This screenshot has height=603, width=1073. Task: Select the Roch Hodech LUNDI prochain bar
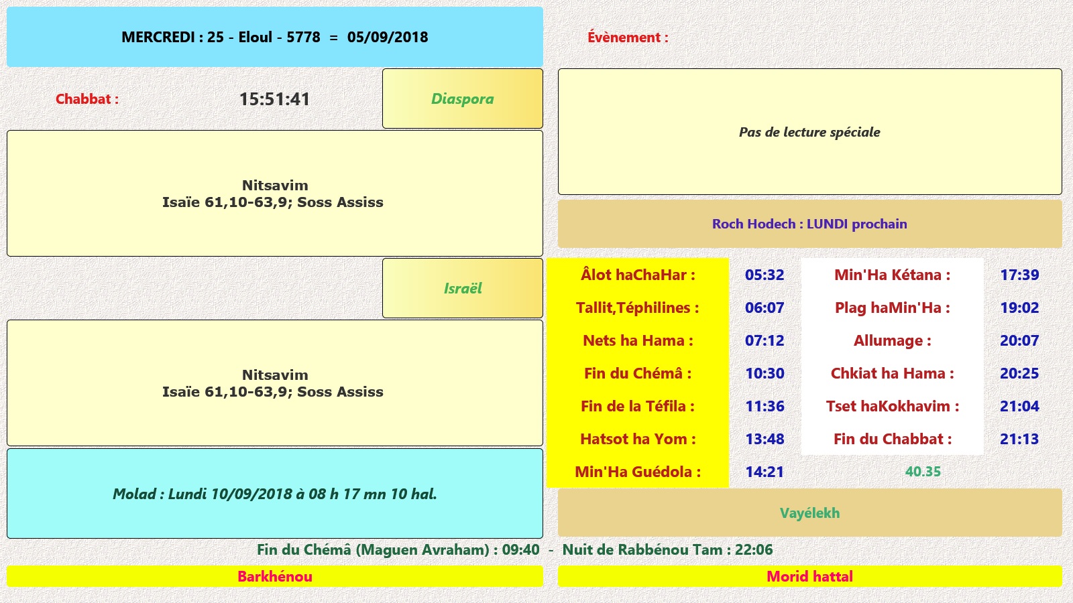[809, 224]
